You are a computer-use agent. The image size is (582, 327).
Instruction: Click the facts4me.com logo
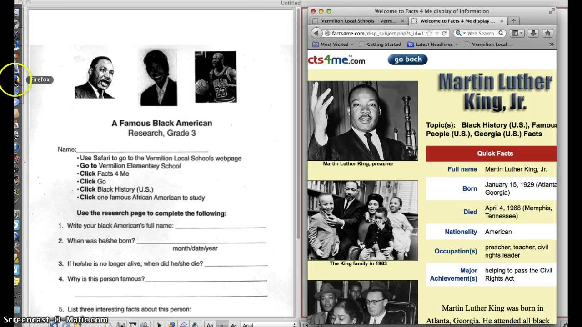tap(336, 59)
